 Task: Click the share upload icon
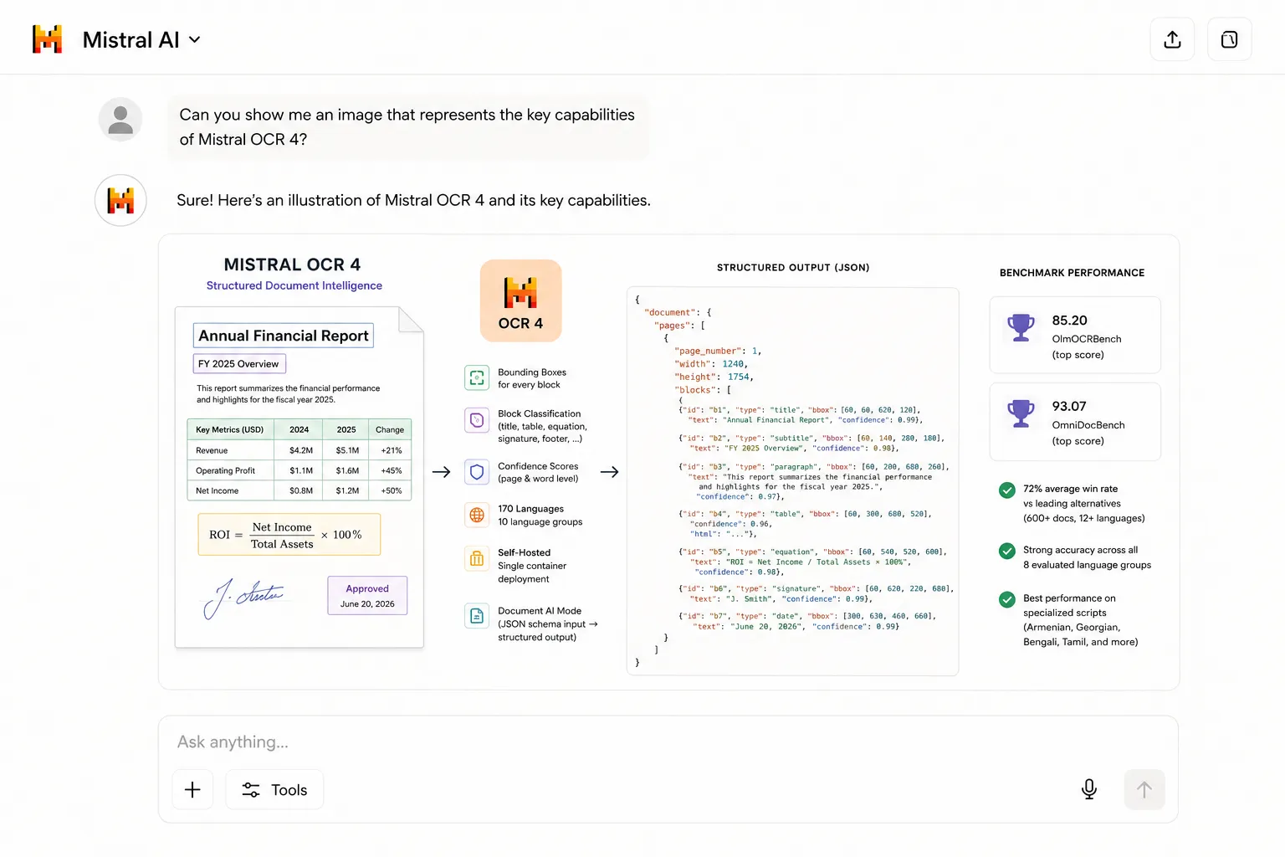point(1172,39)
